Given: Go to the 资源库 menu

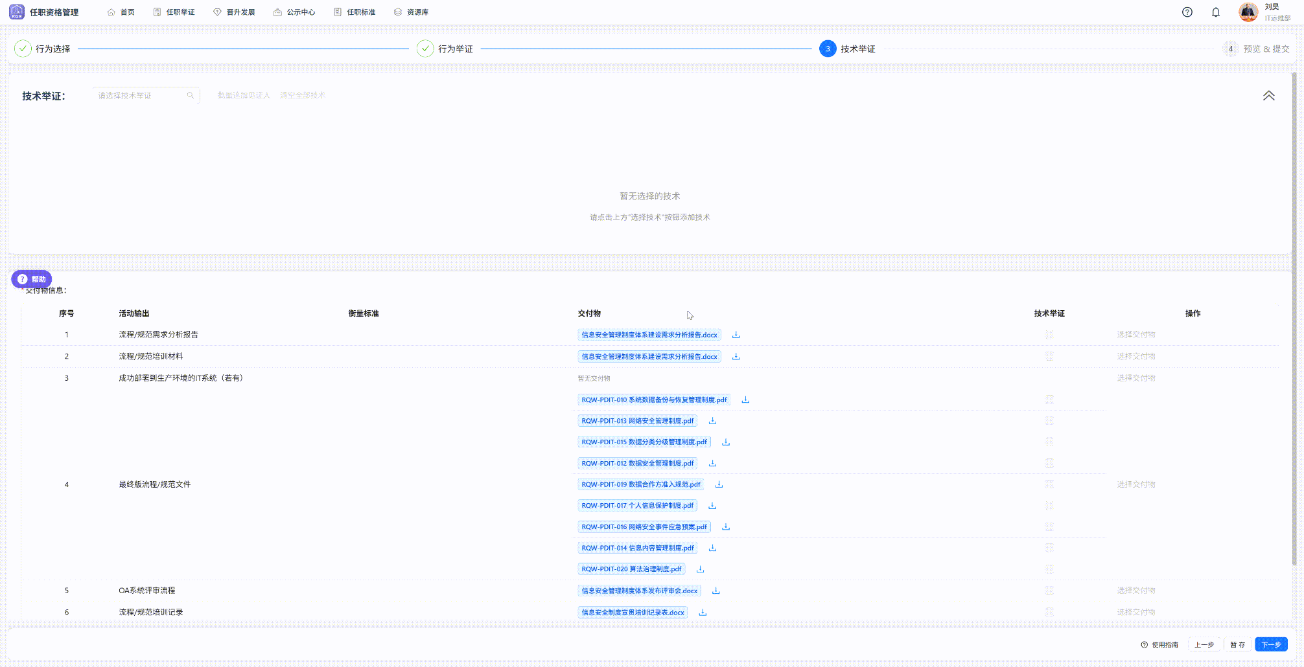Looking at the screenshot, I should [x=411, y=12].
